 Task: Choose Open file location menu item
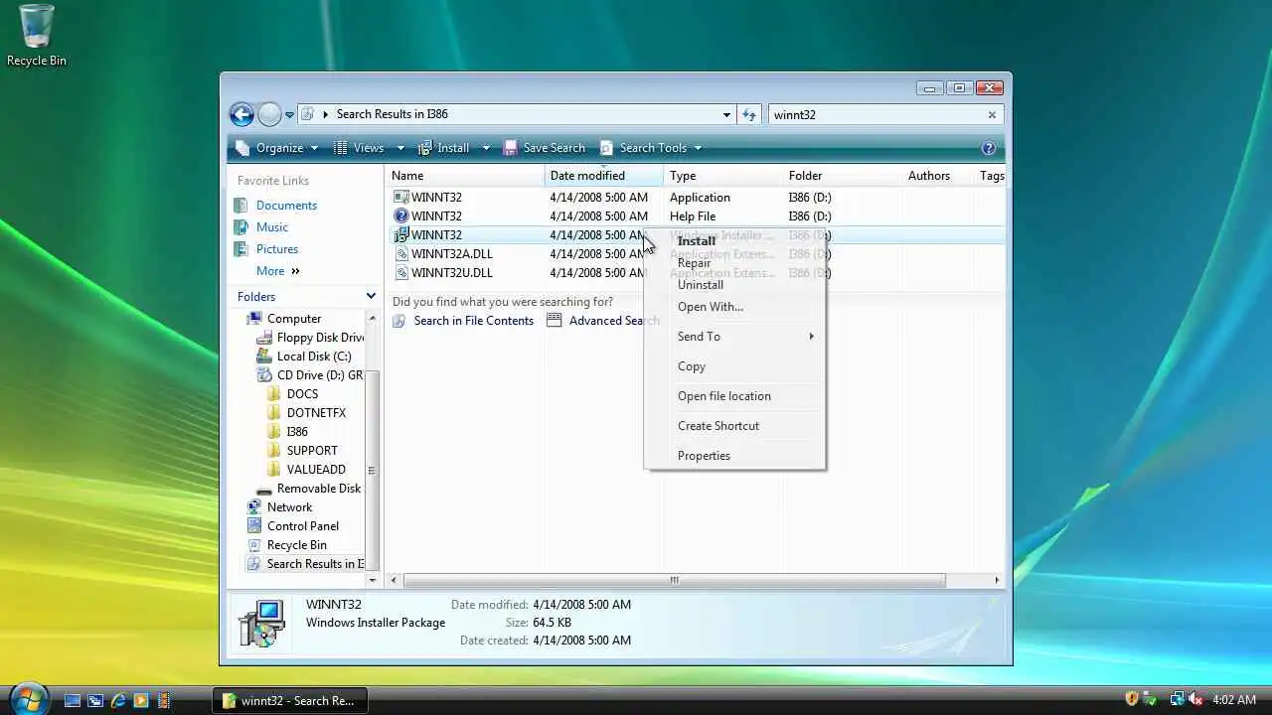pyautogui.click(x=734, y=396)
